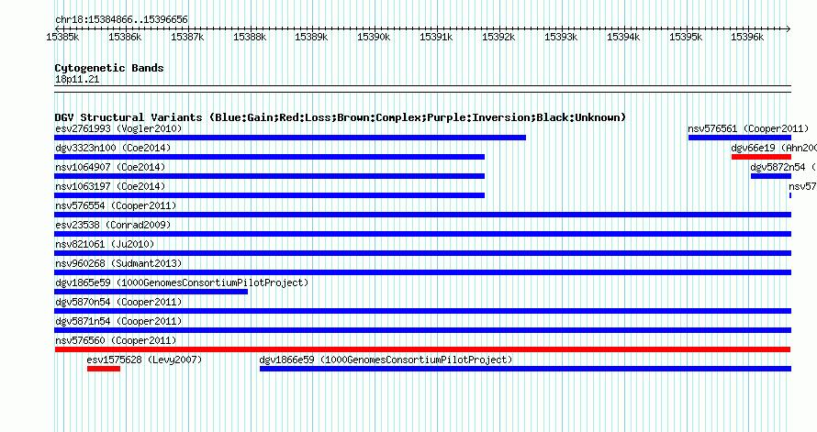Click the esv2761993 (Vogler2010) variant label
This screenshot has width=817, height=432.
pyautogui.click(x=118, y=128)
